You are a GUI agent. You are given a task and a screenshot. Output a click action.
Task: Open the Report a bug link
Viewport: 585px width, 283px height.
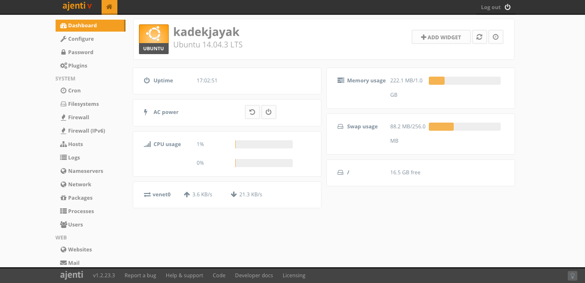pos(140,275)
